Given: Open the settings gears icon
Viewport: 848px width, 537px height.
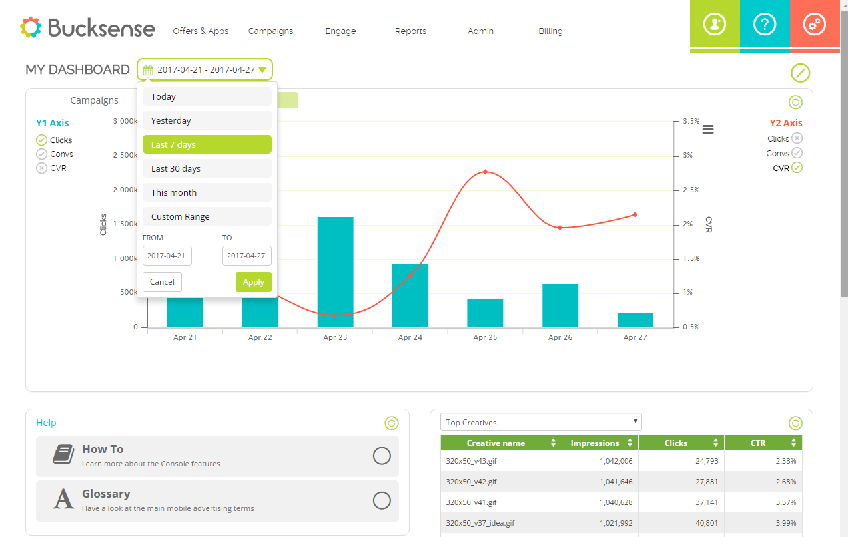Looking at the screenshot, I should 815,25.
